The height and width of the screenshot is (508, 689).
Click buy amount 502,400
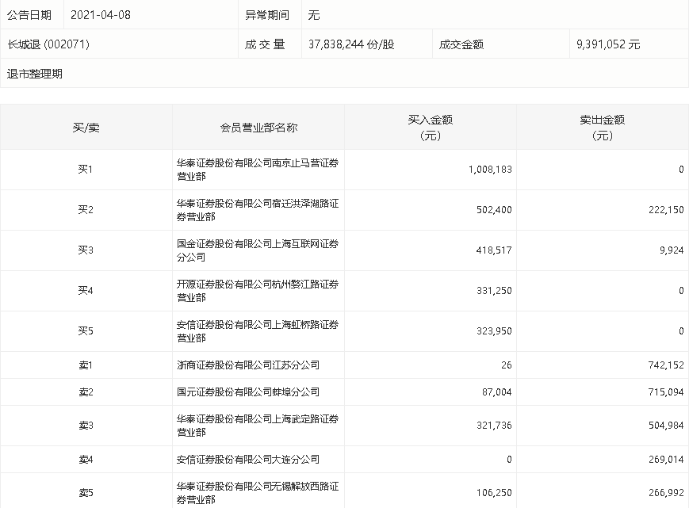click(x=494, y=209)
